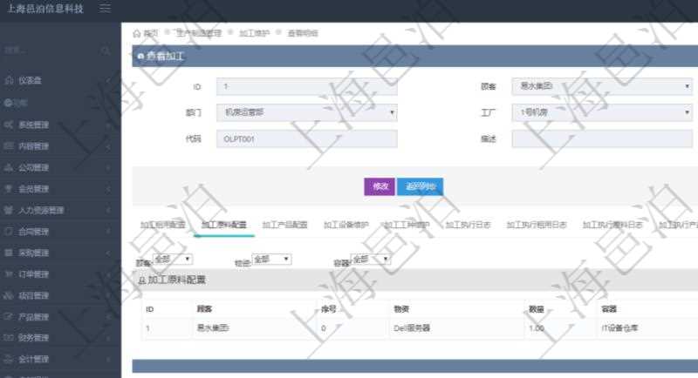Open the 工厂 dropdown showing 1号机房
698x378 pixels.
601,112
